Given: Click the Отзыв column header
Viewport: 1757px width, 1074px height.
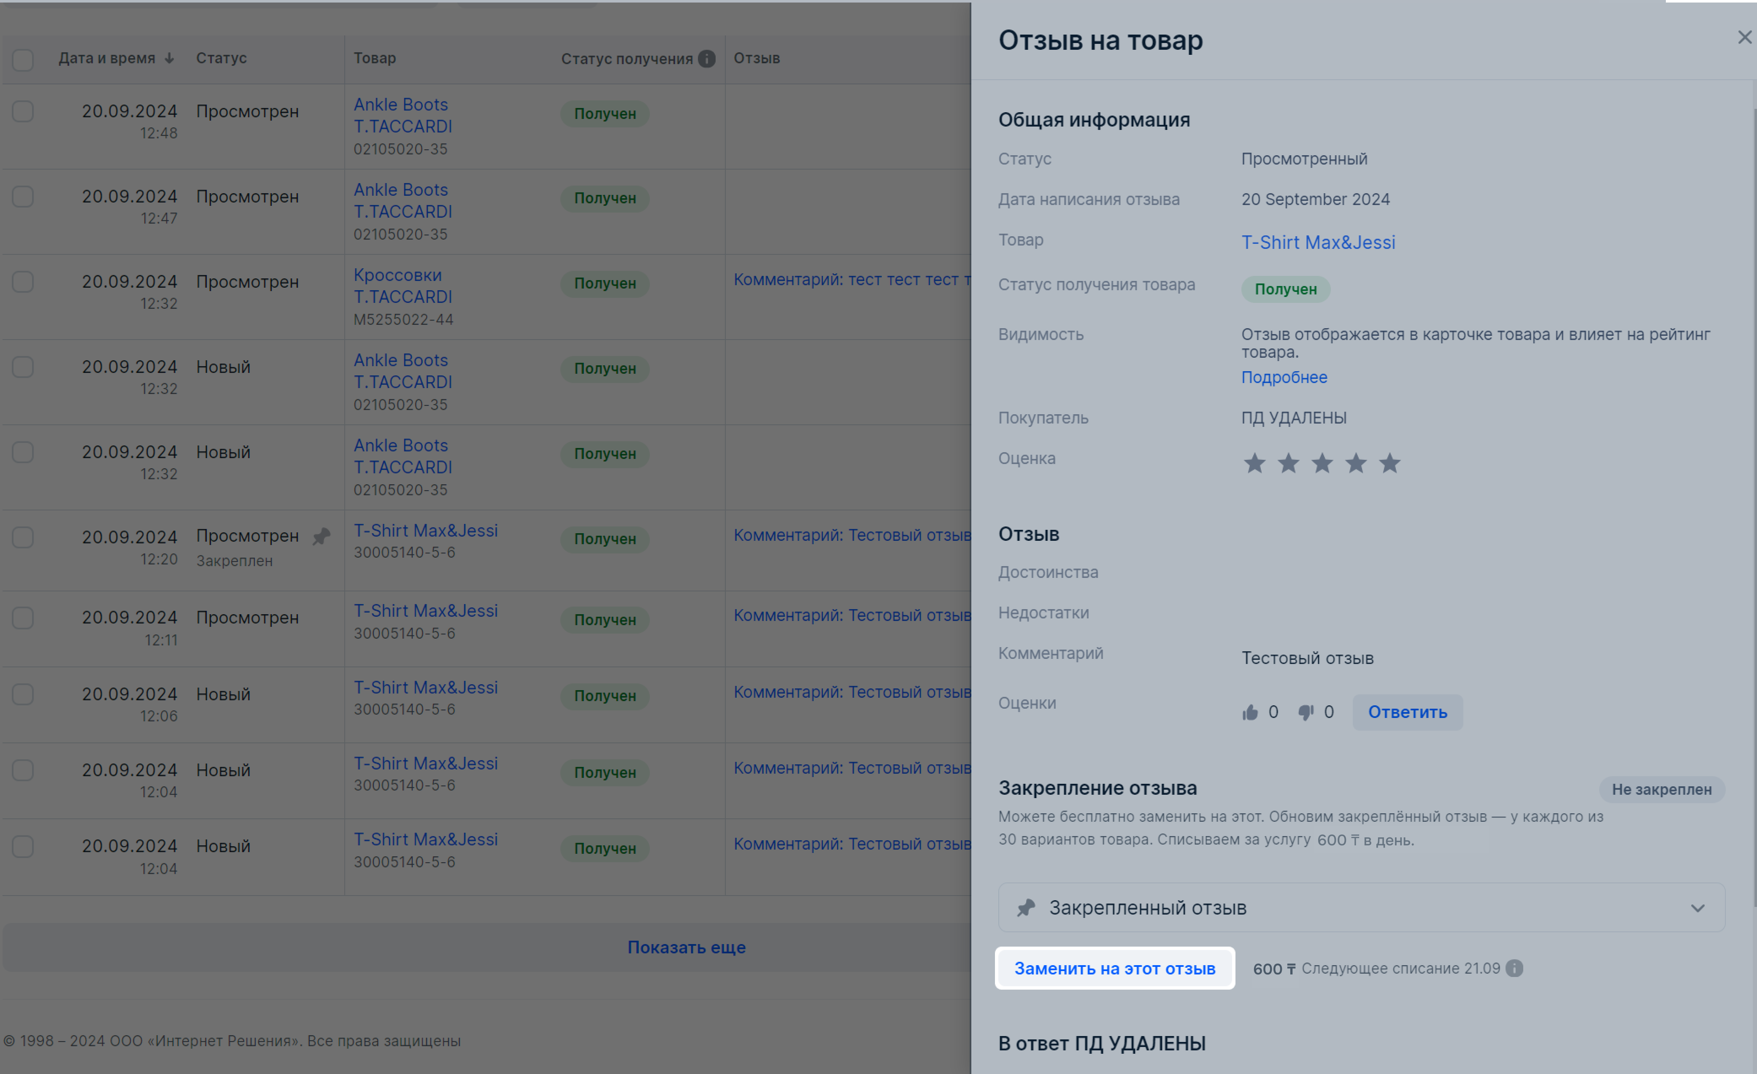Looking at the screenshot, I should (x=757, y=59).
